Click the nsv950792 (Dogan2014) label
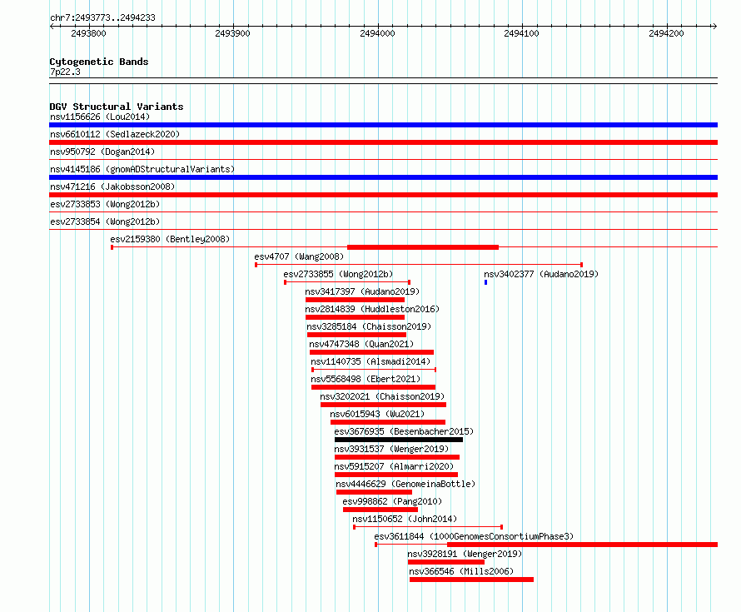Image resolution: width=741 pixels, height=612 pixels. [x=102, y=152]
